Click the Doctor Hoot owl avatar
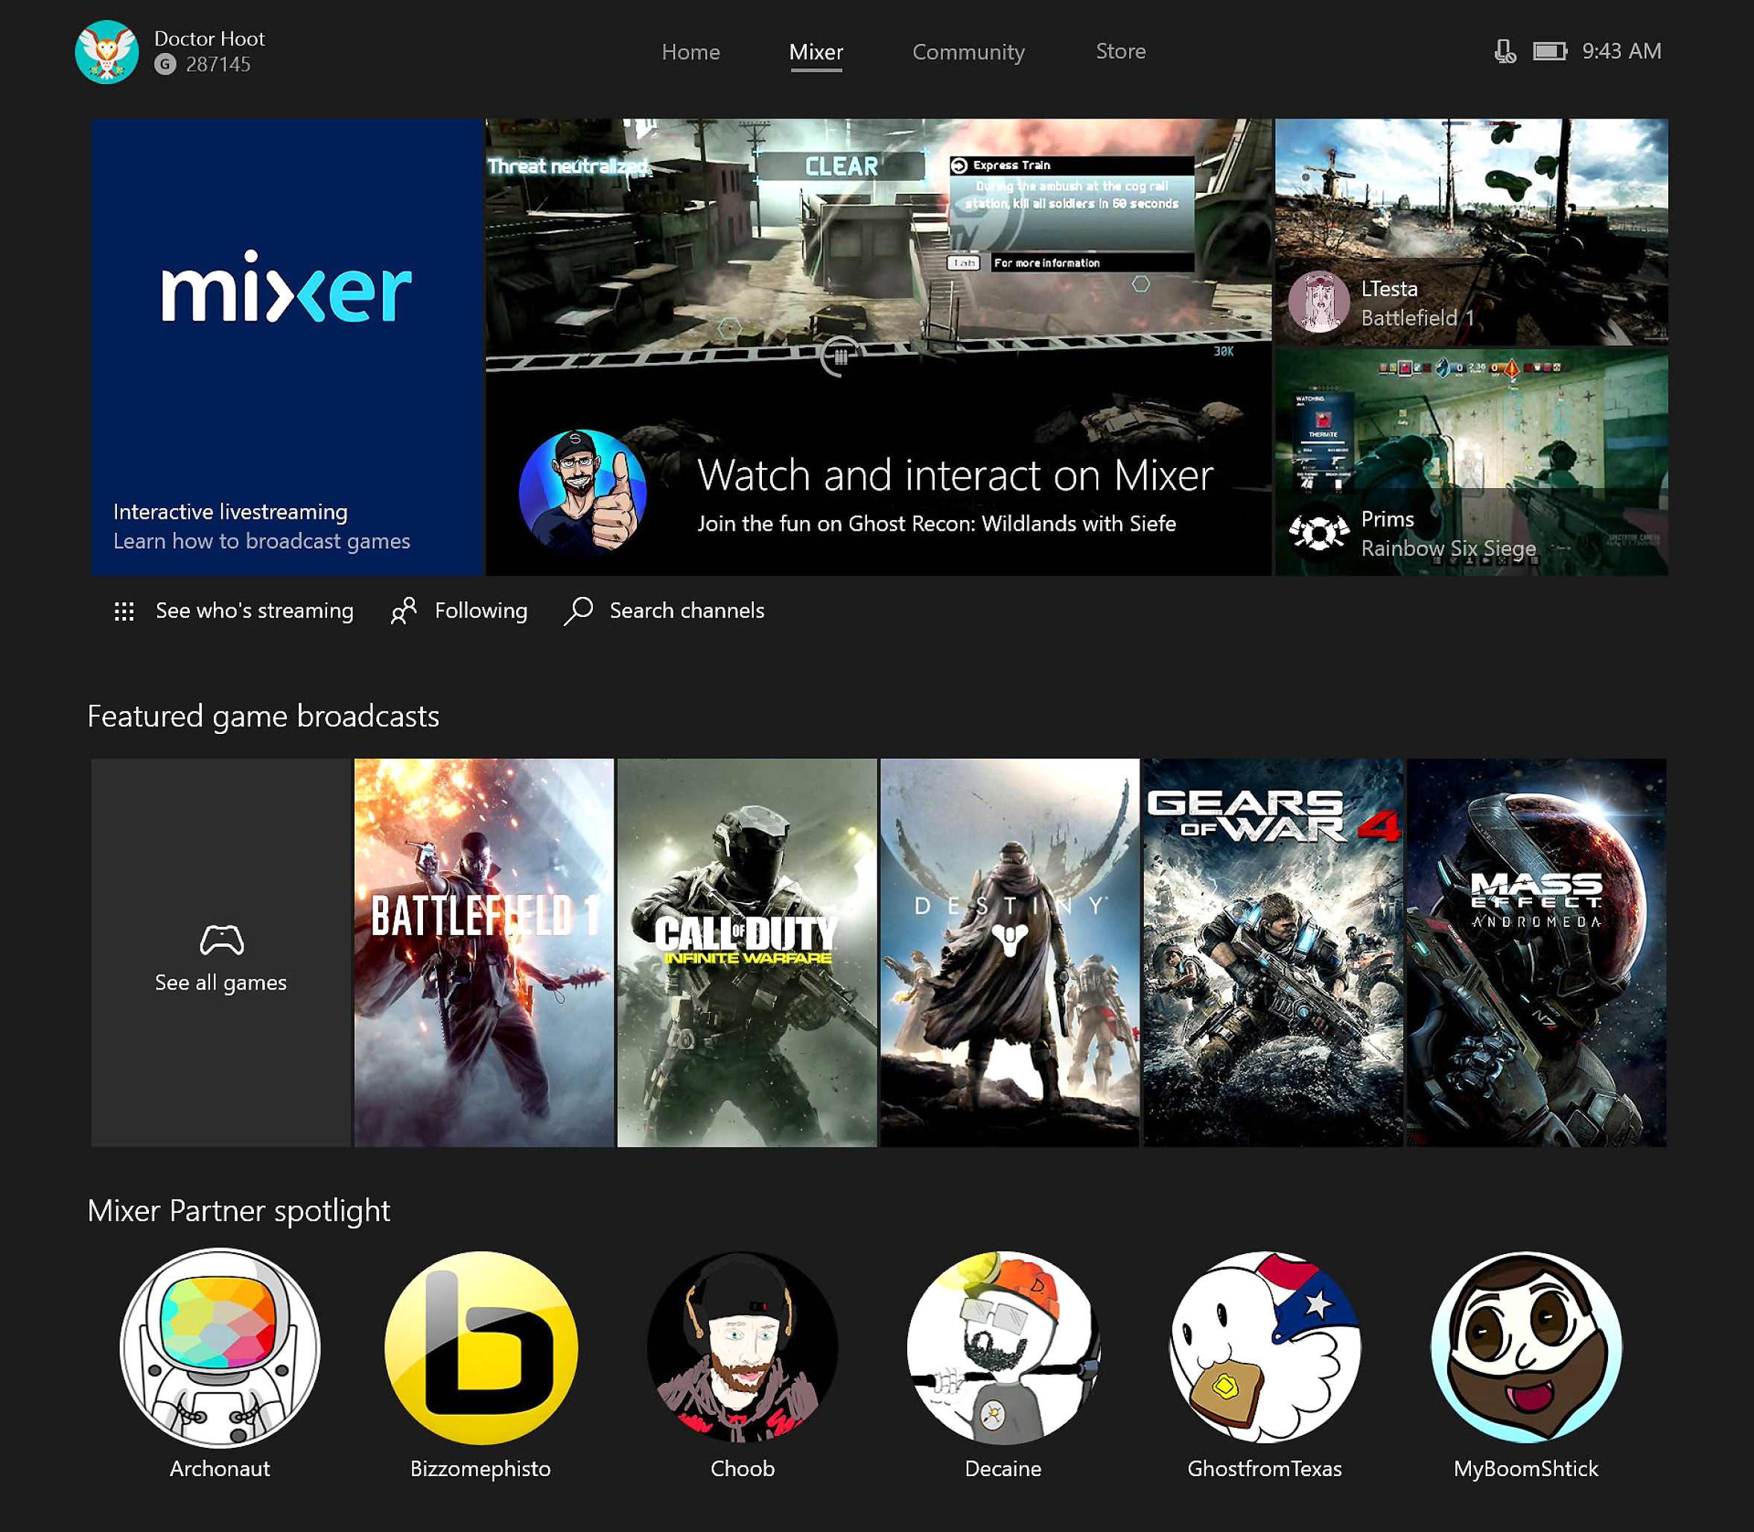 tap(107, 52)
